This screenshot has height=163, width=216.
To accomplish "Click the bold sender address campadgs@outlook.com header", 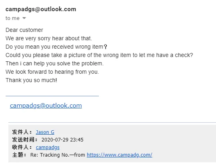I will 41,9.
